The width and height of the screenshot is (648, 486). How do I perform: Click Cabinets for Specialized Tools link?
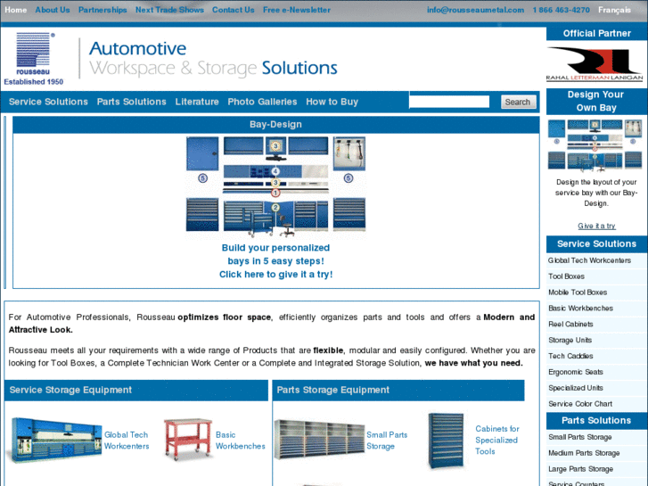(497, 441)
